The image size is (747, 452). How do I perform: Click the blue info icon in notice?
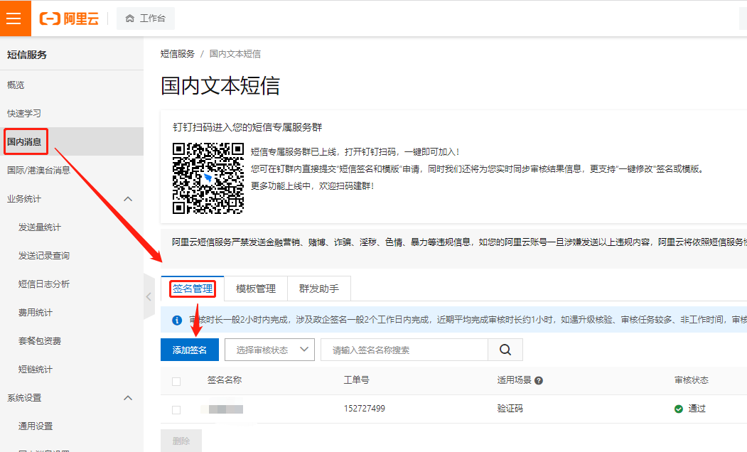[x=177, y=321]
